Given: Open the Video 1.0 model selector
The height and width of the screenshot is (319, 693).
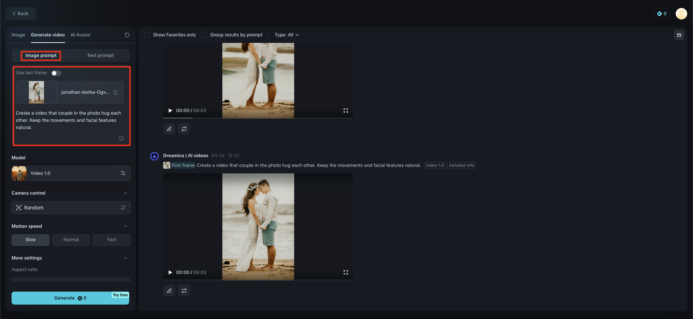Looking at the screenshot, I should click(71, 173).
